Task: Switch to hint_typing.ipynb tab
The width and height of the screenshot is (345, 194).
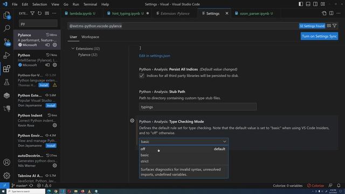Action: tap(128, 13)
